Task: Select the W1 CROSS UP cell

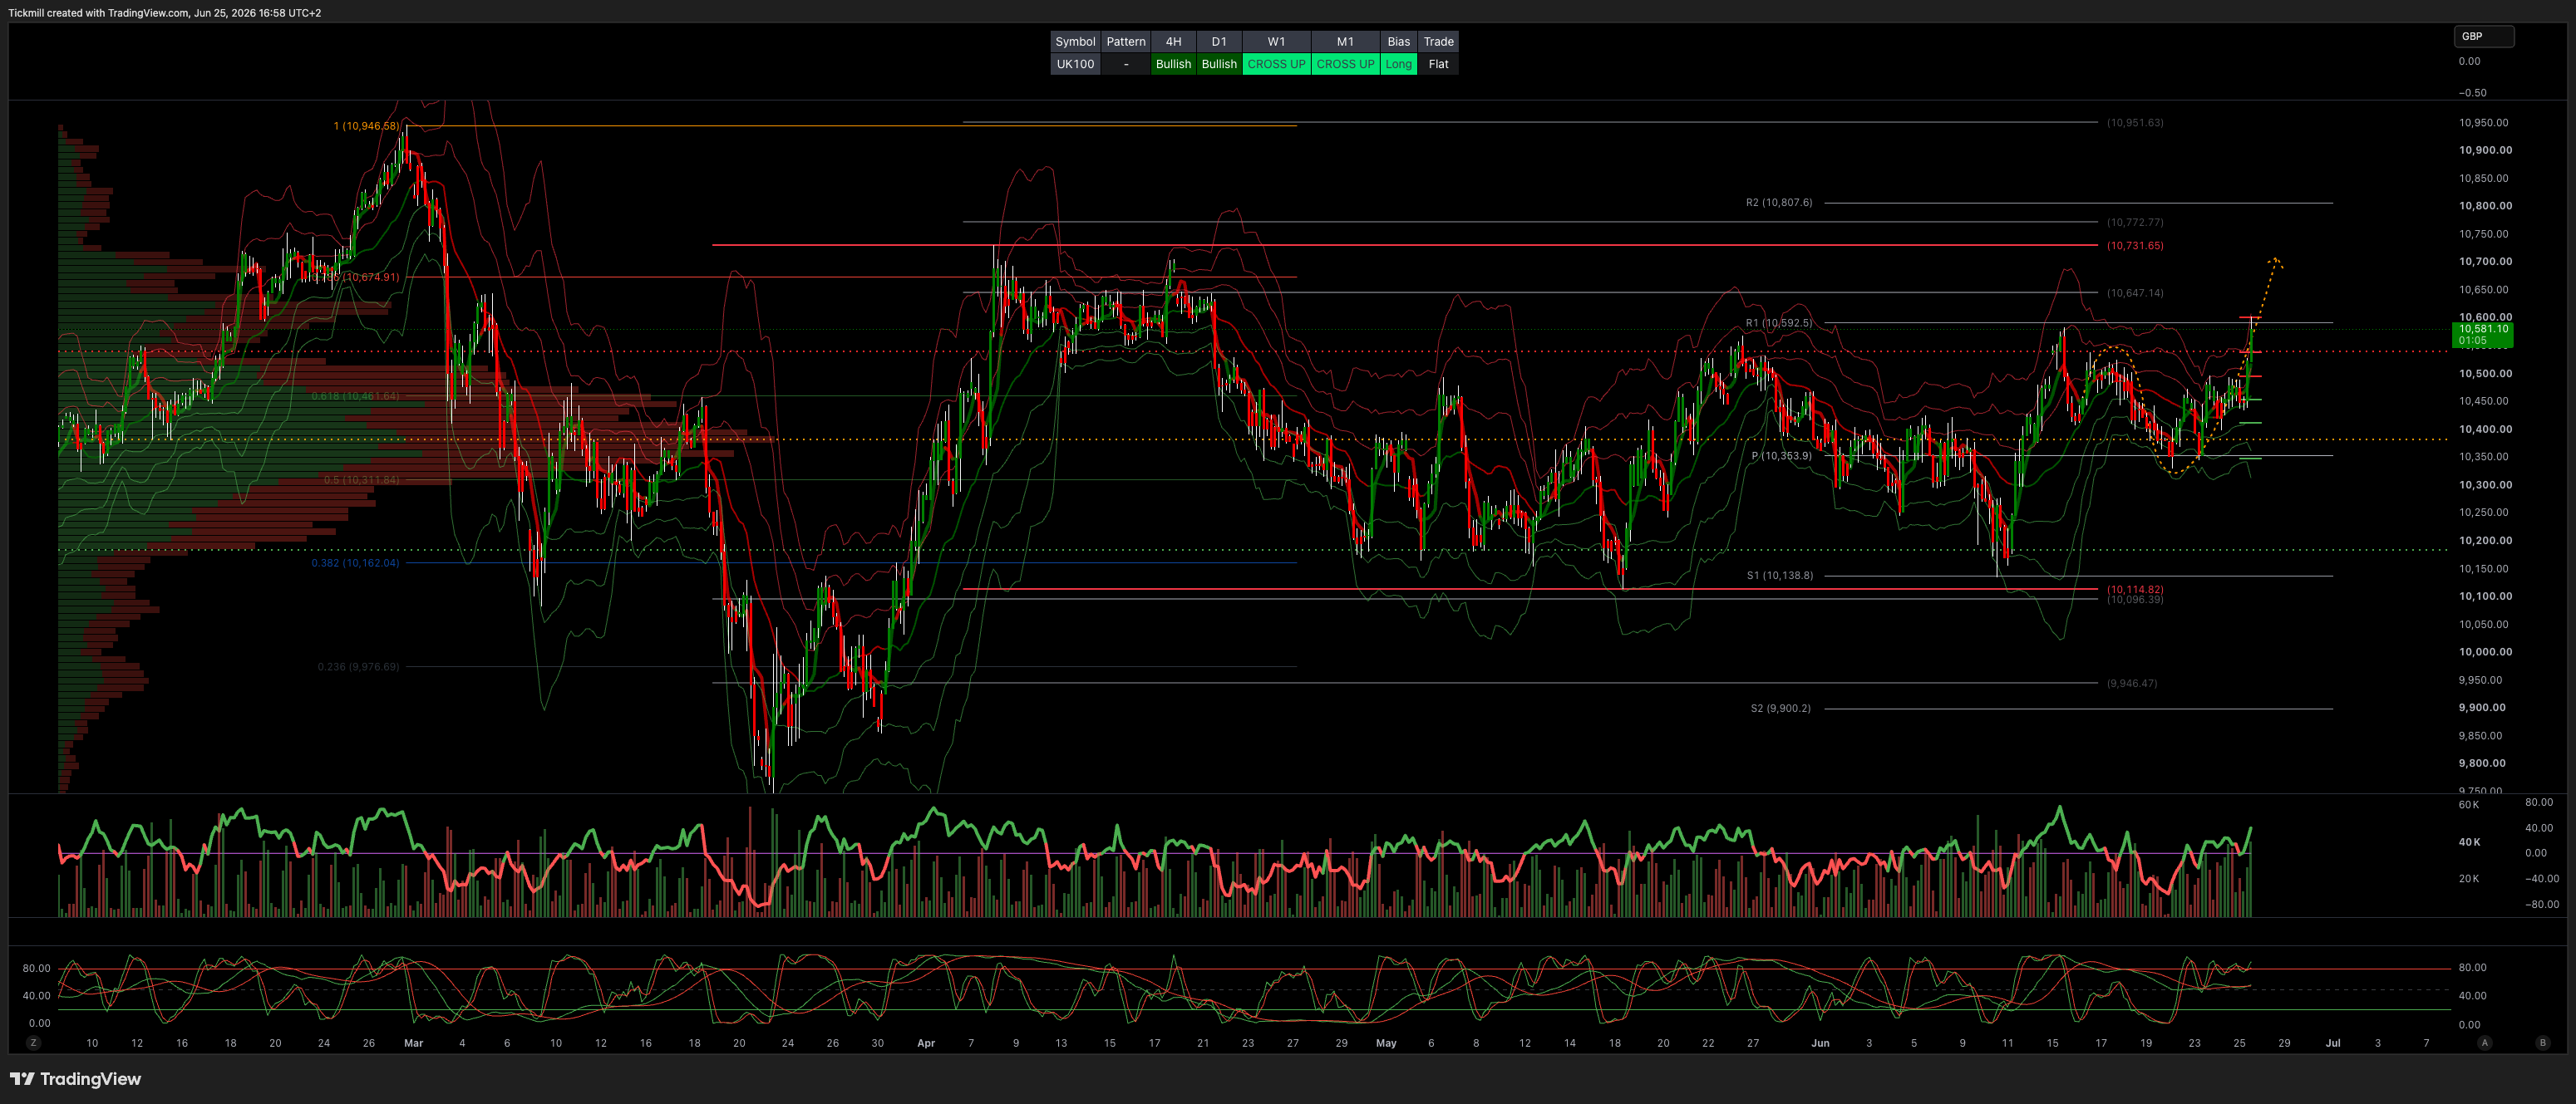Action: [x=1276, y=64]
